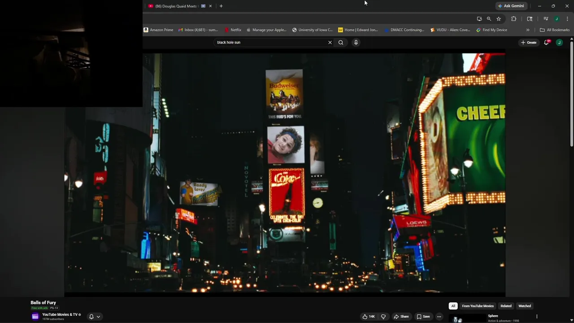Open Manage your Apple bookmark
Screen dimensions: 574x323
tap(266, 30)
